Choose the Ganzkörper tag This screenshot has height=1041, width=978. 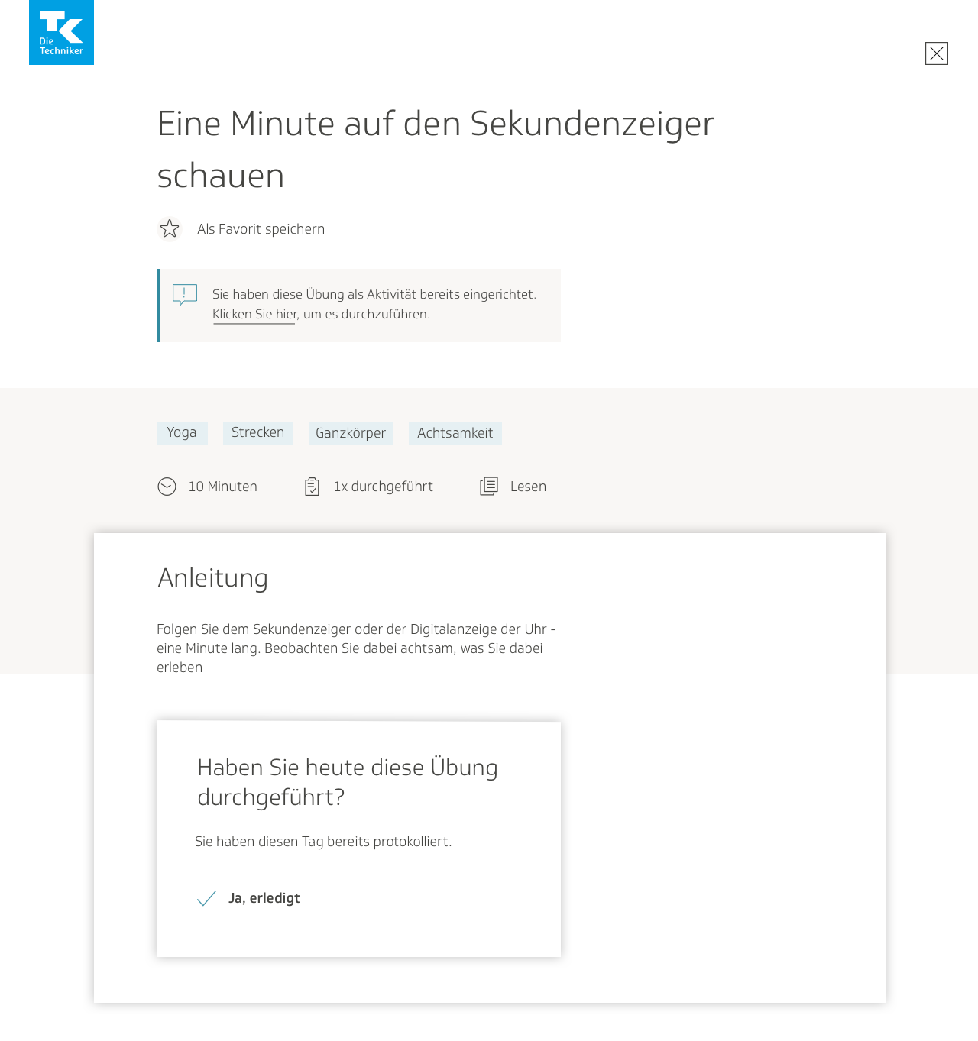351,433
